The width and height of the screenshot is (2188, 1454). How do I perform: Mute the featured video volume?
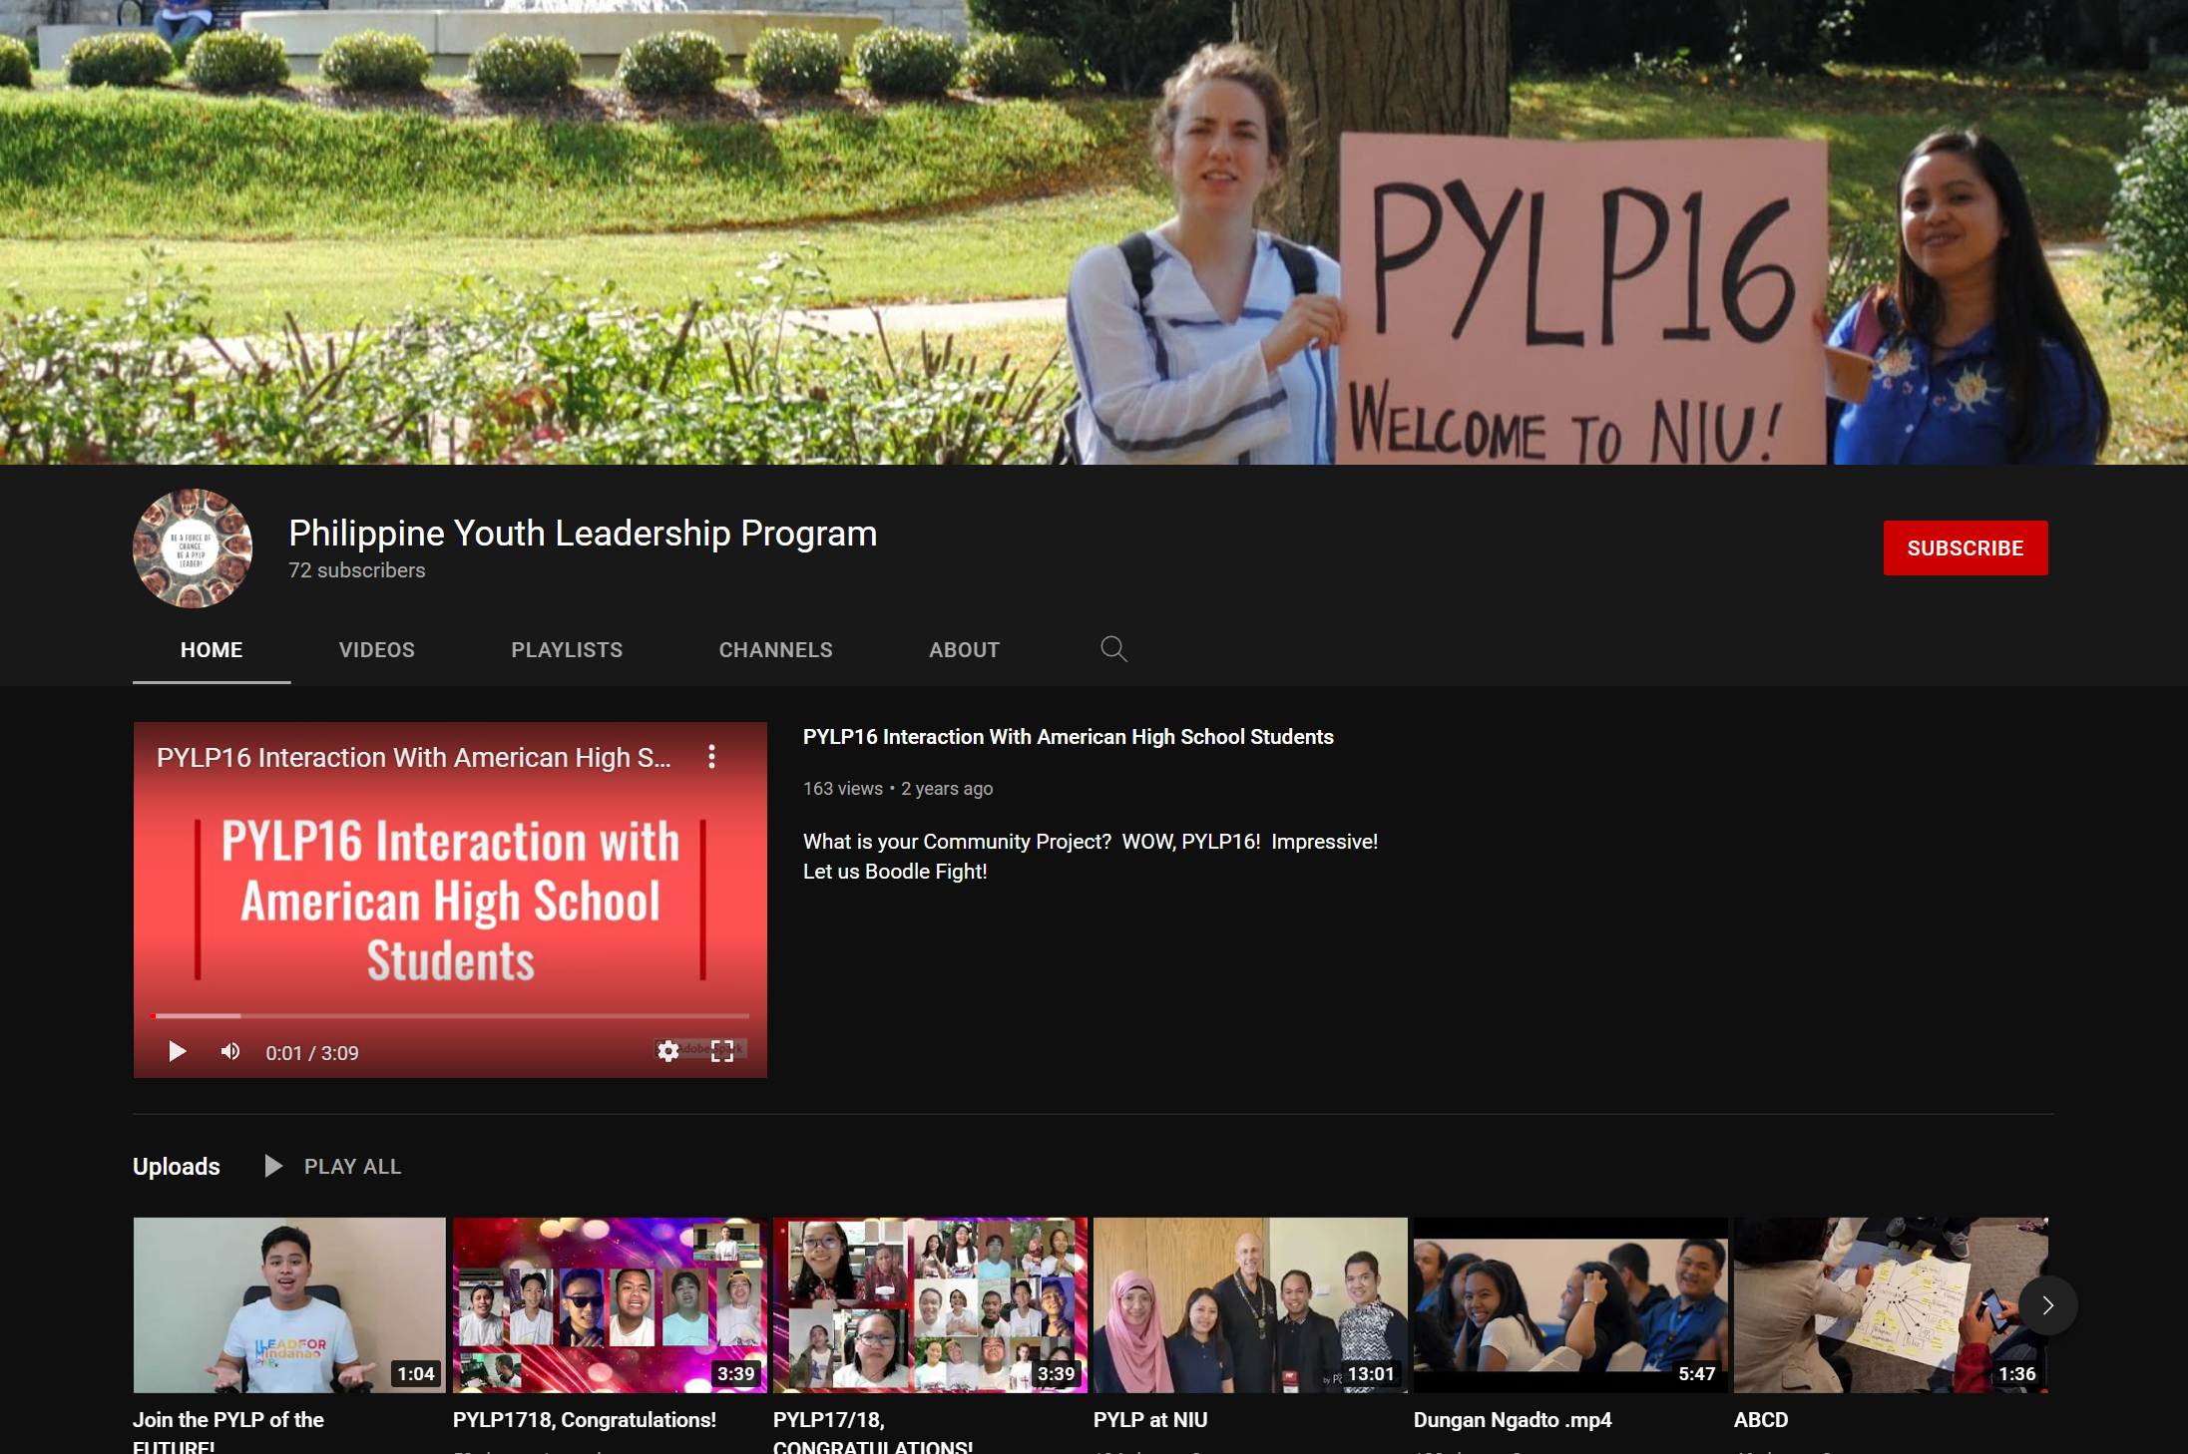tap(230, 1052)
